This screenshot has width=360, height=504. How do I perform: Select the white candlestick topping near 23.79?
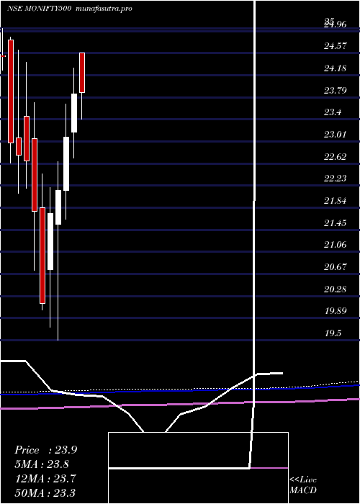coord(74,113)
